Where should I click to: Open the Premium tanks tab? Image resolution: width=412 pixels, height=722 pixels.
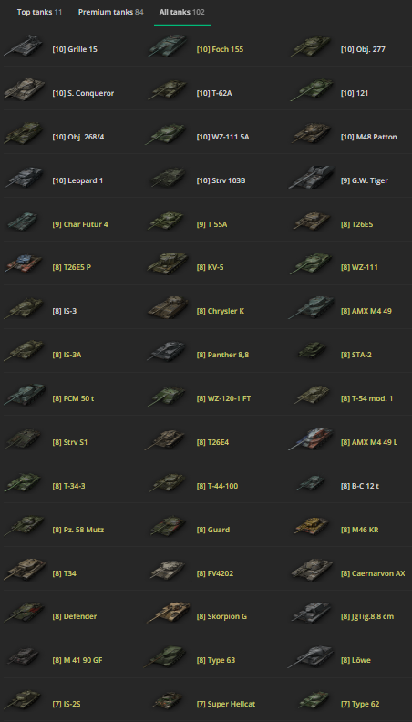[111, 12]
